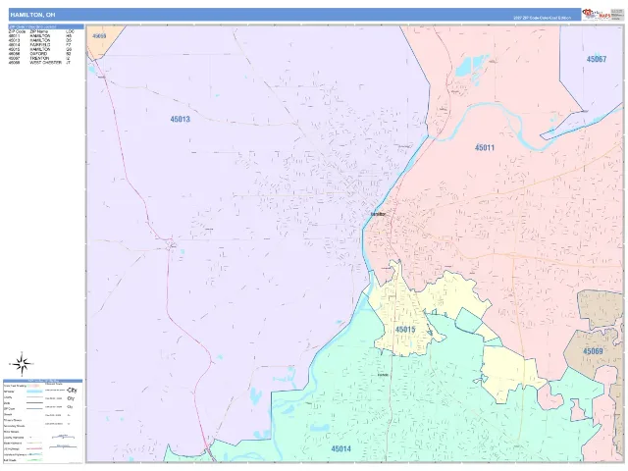Click the largest City sample in legend
Image resolution: width=628 pixels, height=471 pixels.
[x=72, y=390]
